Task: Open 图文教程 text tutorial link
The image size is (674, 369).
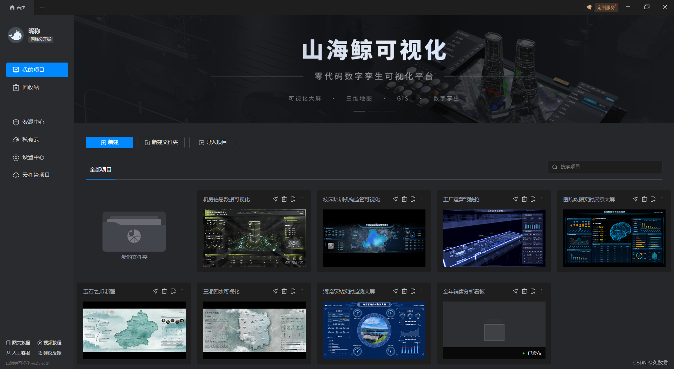Action: 18,343
